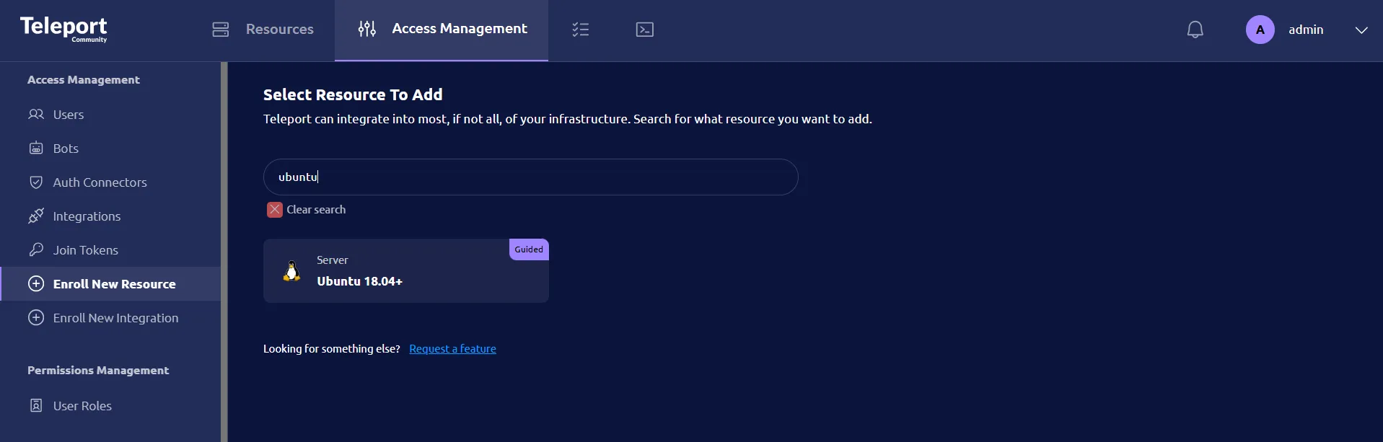
Task: Click the red X clear search icon
Action: point(275,210)
